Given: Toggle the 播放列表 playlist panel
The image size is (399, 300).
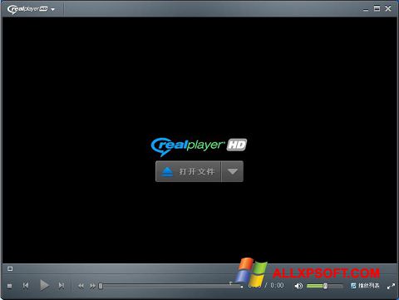Looking at the screenshot, I should [x=365, y=285].
